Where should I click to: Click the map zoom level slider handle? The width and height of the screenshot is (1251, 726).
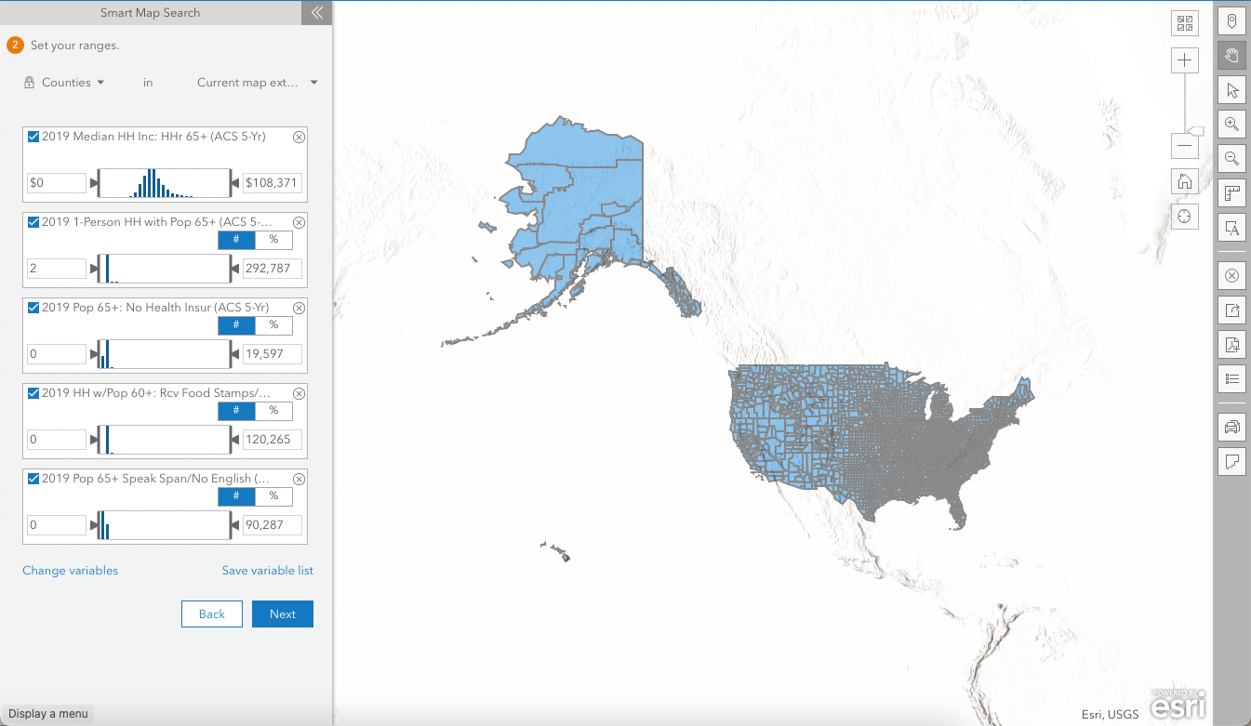coord(1196,130)
